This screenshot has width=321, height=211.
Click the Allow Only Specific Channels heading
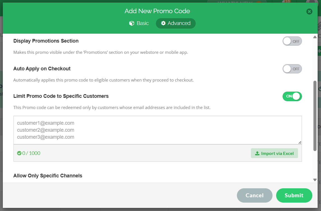tap(48, 176)
